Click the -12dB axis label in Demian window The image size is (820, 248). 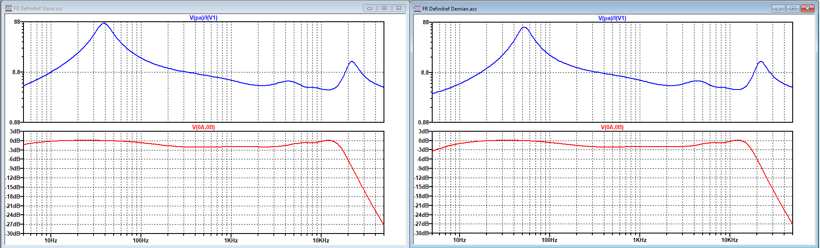tap(422, 178)
